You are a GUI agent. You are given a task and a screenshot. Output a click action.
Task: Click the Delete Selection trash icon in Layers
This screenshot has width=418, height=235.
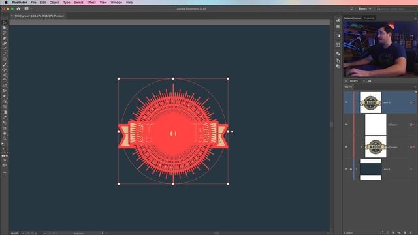[411, 233]
